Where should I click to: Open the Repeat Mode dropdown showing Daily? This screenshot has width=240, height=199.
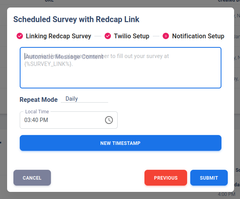coord(84,99)
